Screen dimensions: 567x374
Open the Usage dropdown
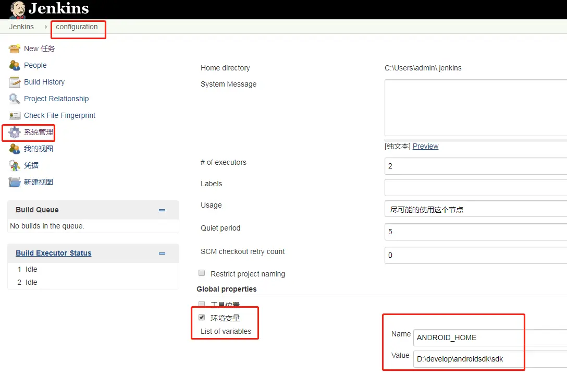click(x=475, y=209)
